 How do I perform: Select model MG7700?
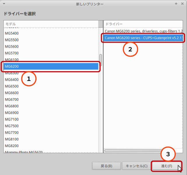[x=51, y=133]
